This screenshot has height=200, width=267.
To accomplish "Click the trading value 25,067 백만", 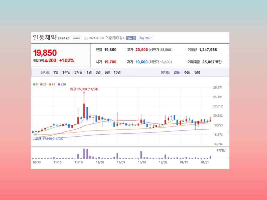I will pos(212,62).
